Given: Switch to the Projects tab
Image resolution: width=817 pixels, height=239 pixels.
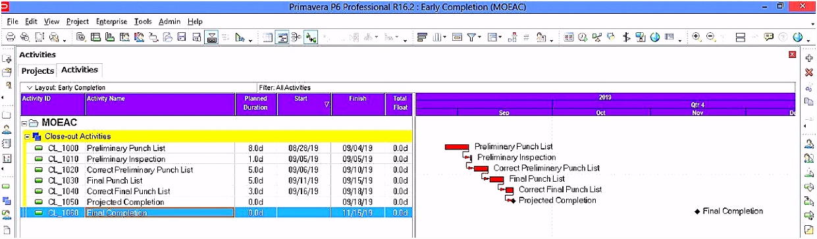Looking at the screenshot, I should coord(38,70).
